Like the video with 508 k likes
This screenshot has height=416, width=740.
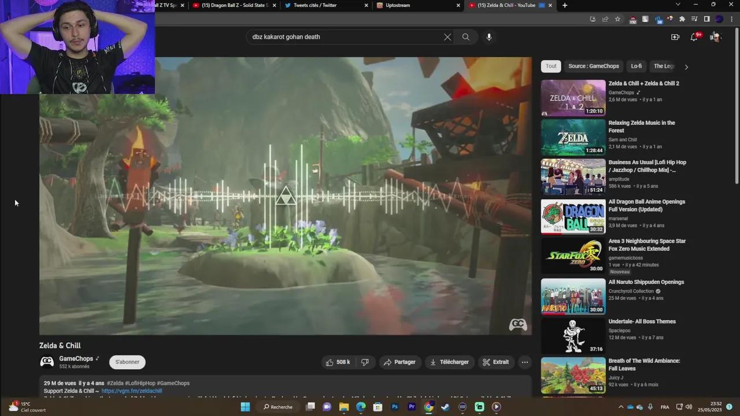coord(338,362)
